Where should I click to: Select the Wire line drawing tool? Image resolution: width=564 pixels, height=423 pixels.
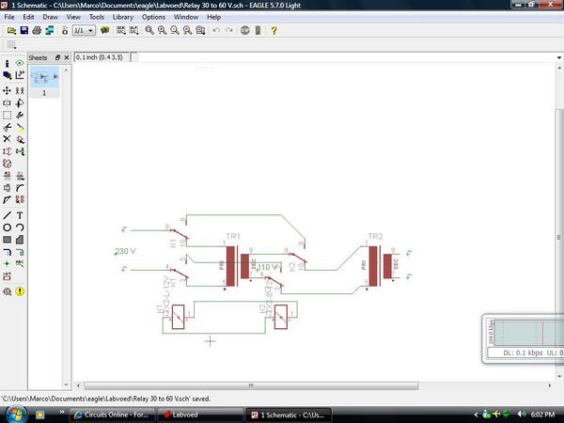pos(7,215)
